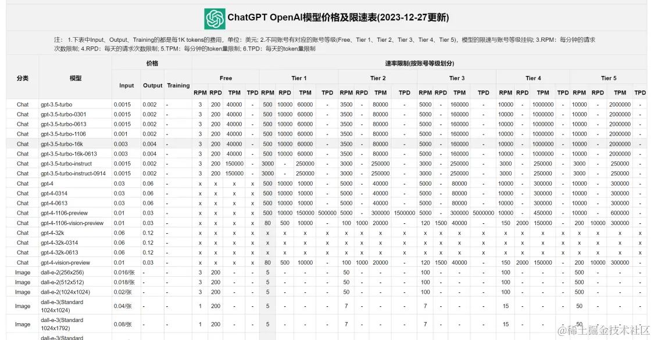Click the 'Tier 3' header

[x=457, y=78]
